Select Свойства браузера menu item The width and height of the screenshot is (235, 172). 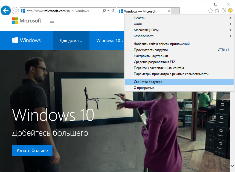click(179, 82)
